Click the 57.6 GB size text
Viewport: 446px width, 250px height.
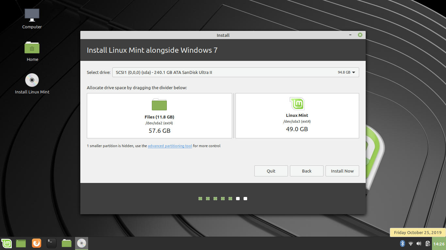pos(159,131)
